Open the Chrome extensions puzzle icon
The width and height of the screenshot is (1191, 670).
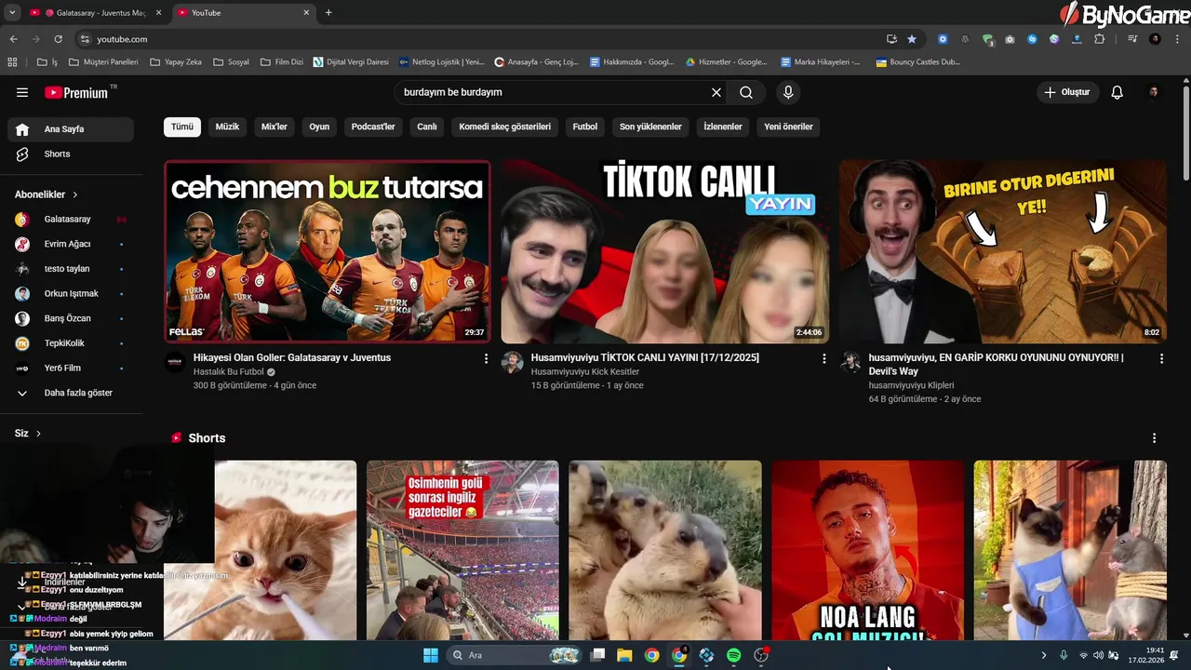[1100, 39]
